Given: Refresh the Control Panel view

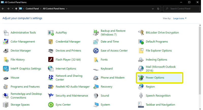Looking at the screenshot, I should pos(158,9).
